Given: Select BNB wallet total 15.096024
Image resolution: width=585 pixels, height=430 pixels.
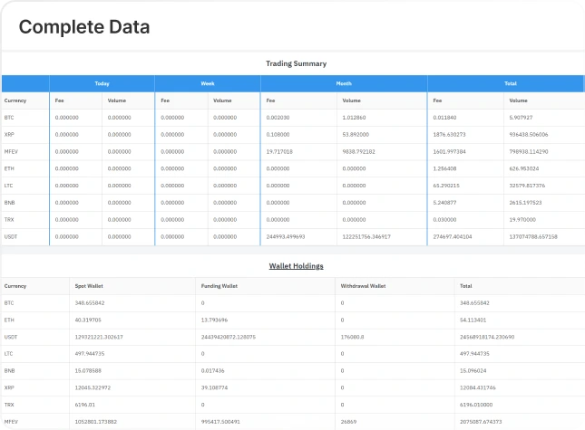Looking at the screenshot, I should [x=473, y=371].
